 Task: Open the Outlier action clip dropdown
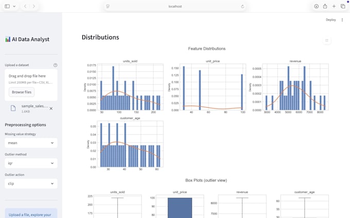pyautogui.click(x=31, y=184)
